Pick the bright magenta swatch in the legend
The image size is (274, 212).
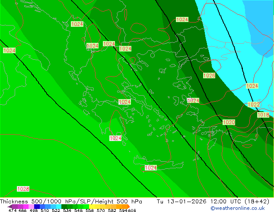tap(26, 206)
